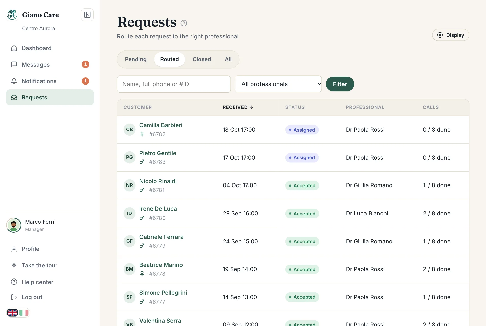Click the Filter button

click(340, 84)
